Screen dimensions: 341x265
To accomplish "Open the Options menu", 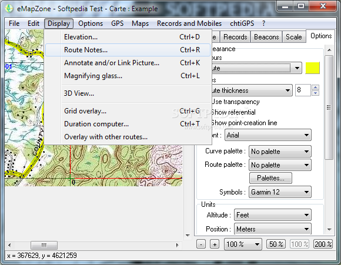I will (91, 24).
